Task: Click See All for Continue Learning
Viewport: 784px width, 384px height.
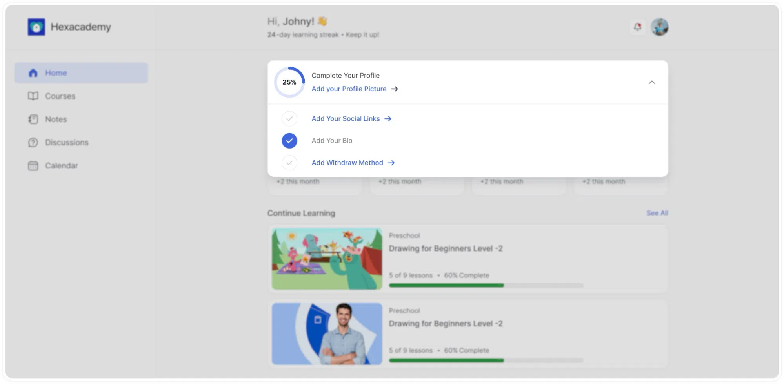Action: [657, 213]
